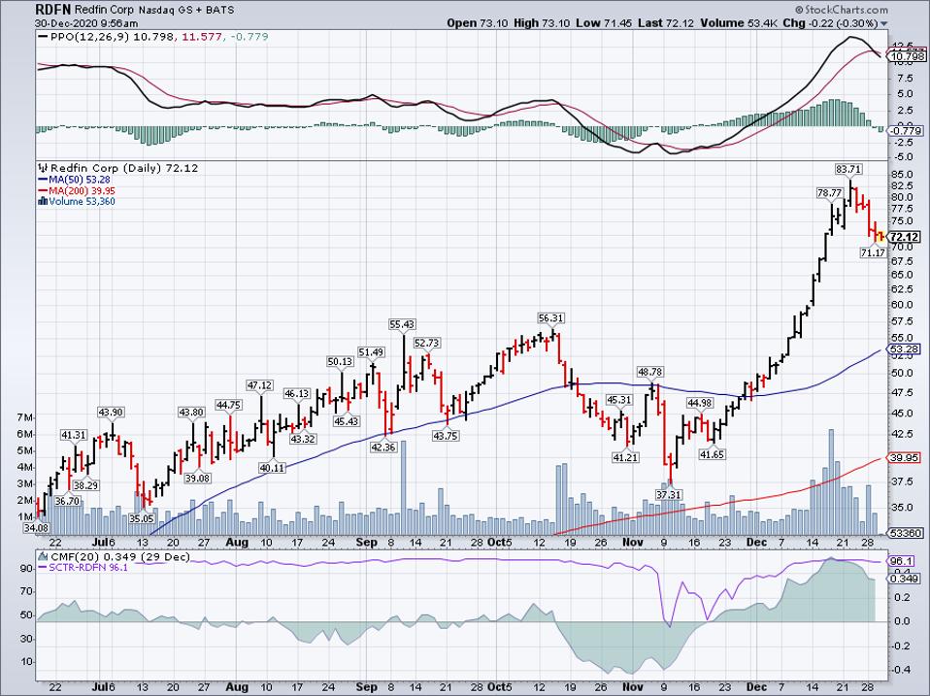Image resolution: width=930 pixels, height=696 pixels.
Task: Click the red line swatch before MA(200)
Action: click(43, 191)
